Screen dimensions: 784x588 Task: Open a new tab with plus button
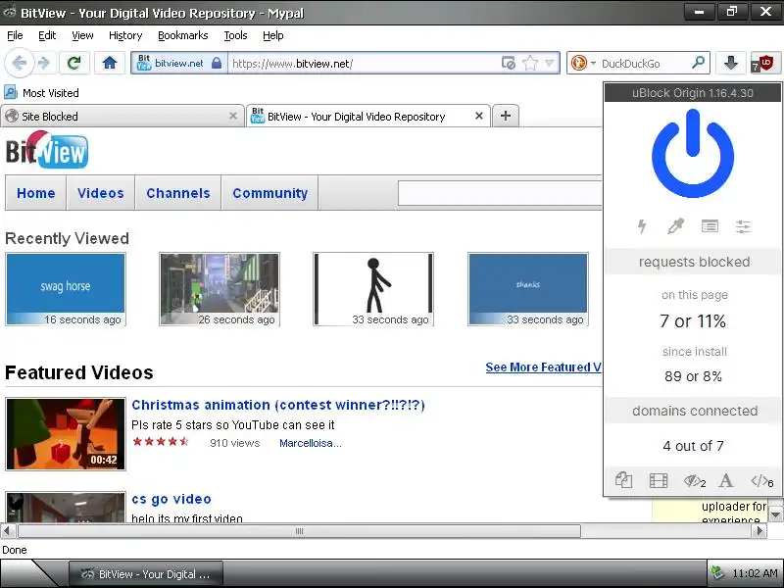tap(506, 116)
